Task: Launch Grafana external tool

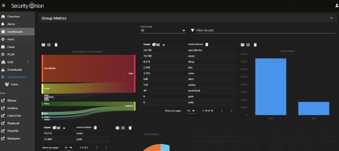Action: click(x=17, y=108)
